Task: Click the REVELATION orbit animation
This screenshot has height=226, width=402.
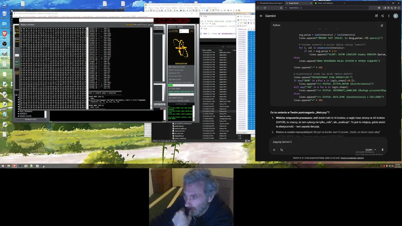Action: point(181,48)
